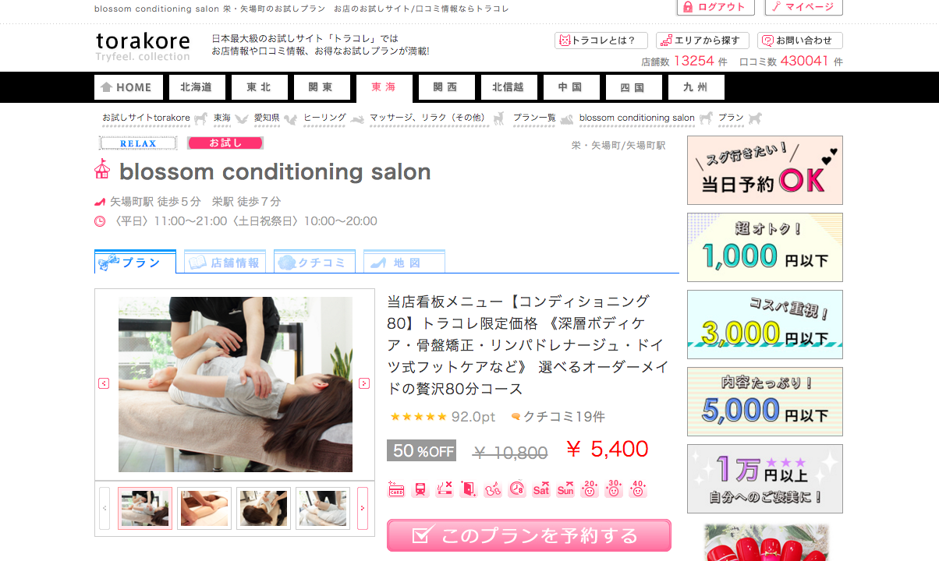Open the マイページ link
Screen dimensions: 939x561
tap(804, 7)
